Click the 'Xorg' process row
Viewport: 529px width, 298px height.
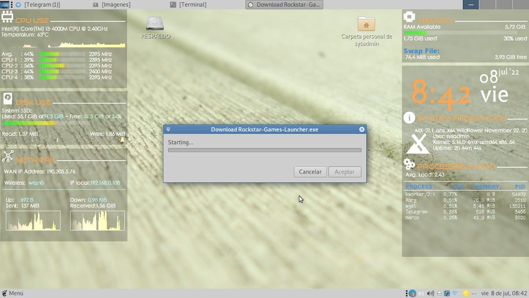tap(466, 200)
